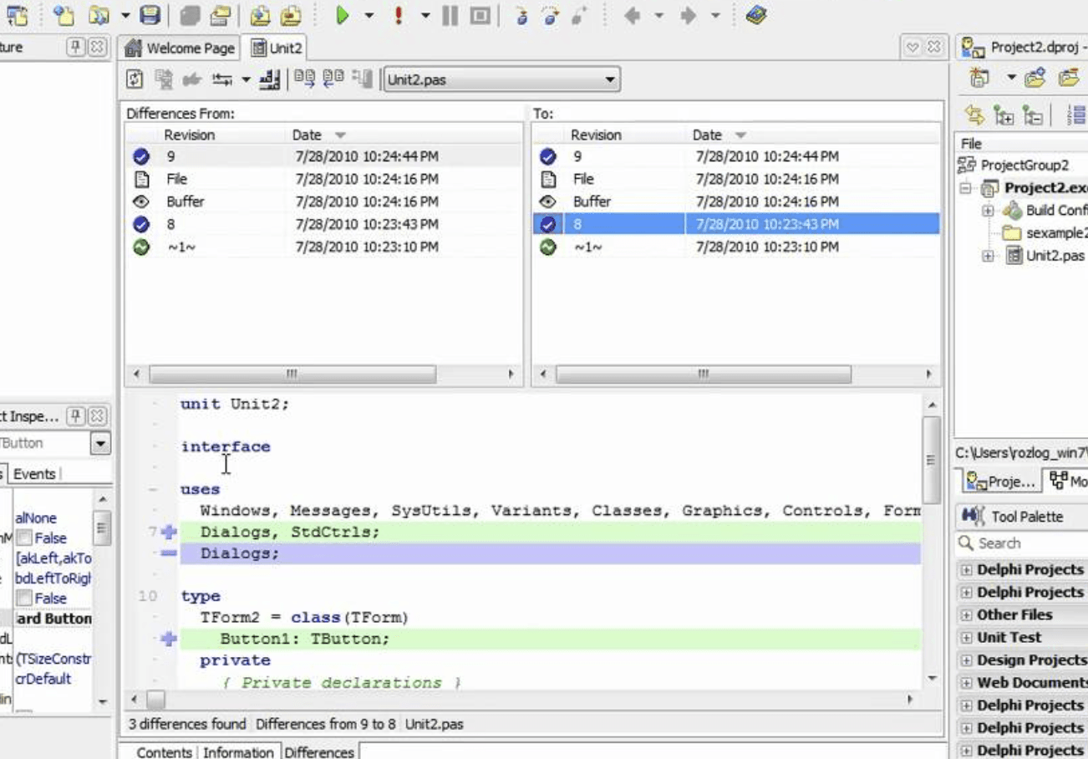
Task: Click the Sync Scroll arrows icon
Action: [x=222, y=79]
